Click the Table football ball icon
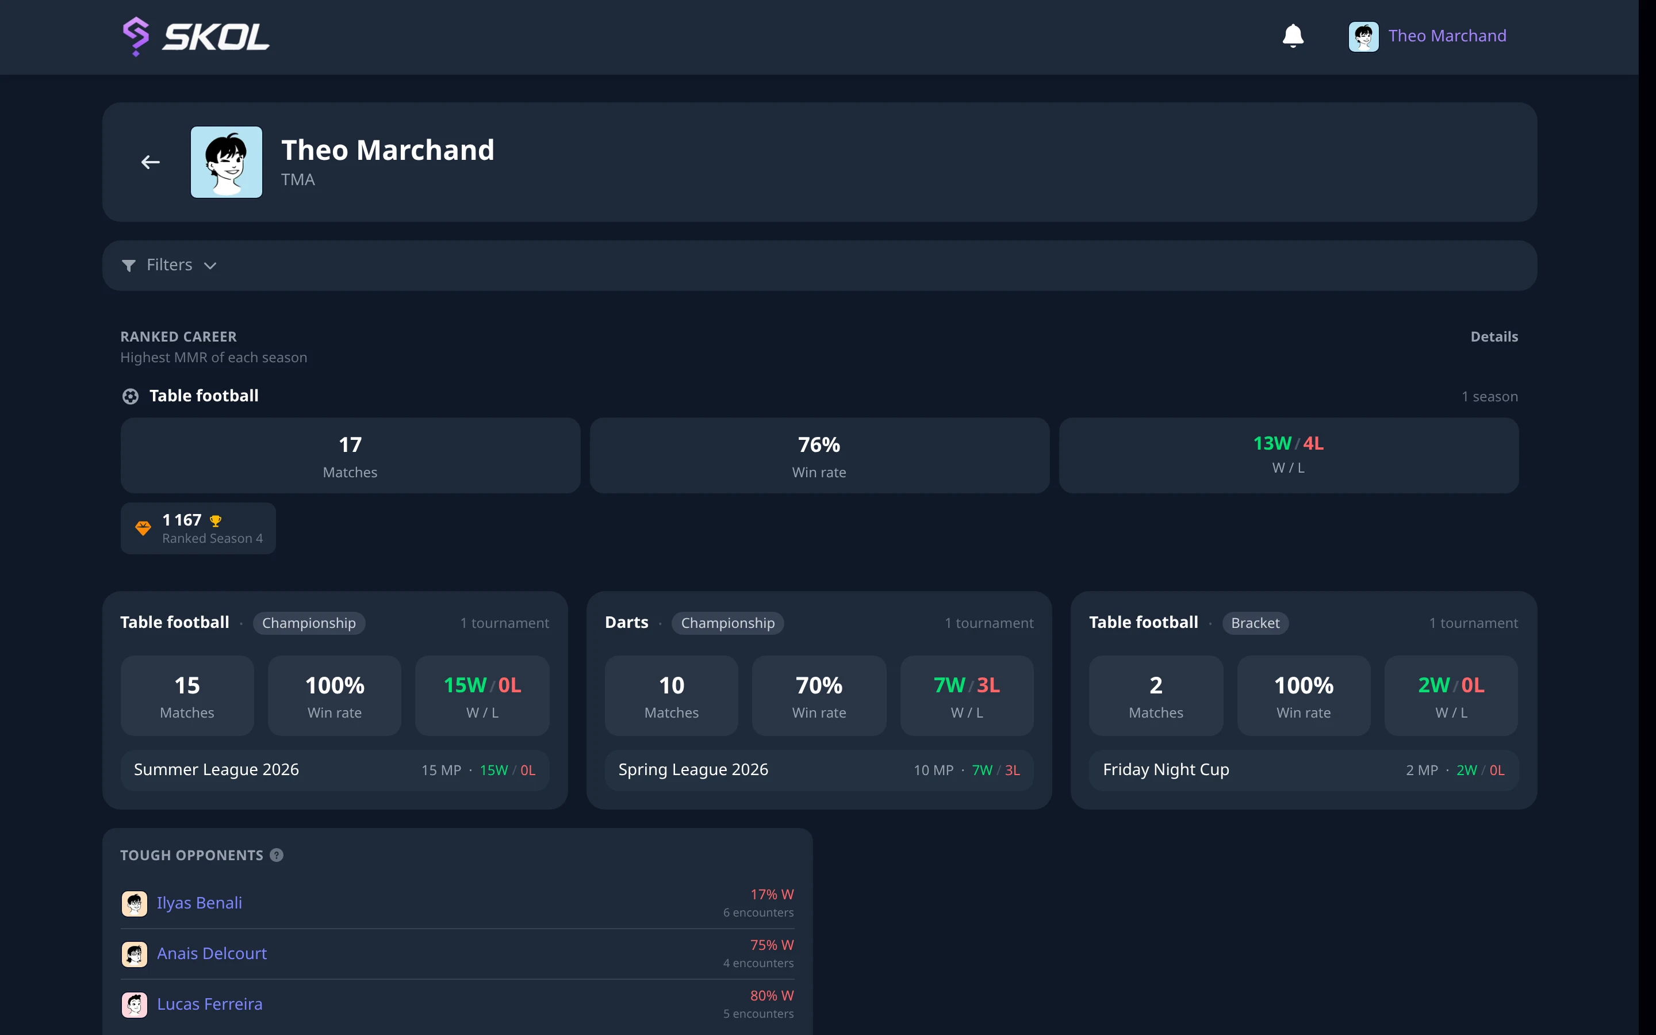1656x1035 pixels. tap(130, 396)
